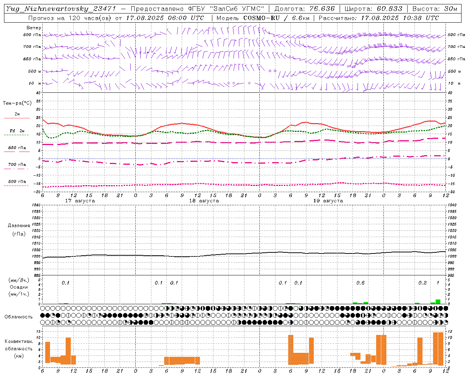Click the elevation label "Высота: 30м"
The height and width of the screenshot is (374, 467).
pyautogui.click(x=435, y=9)
